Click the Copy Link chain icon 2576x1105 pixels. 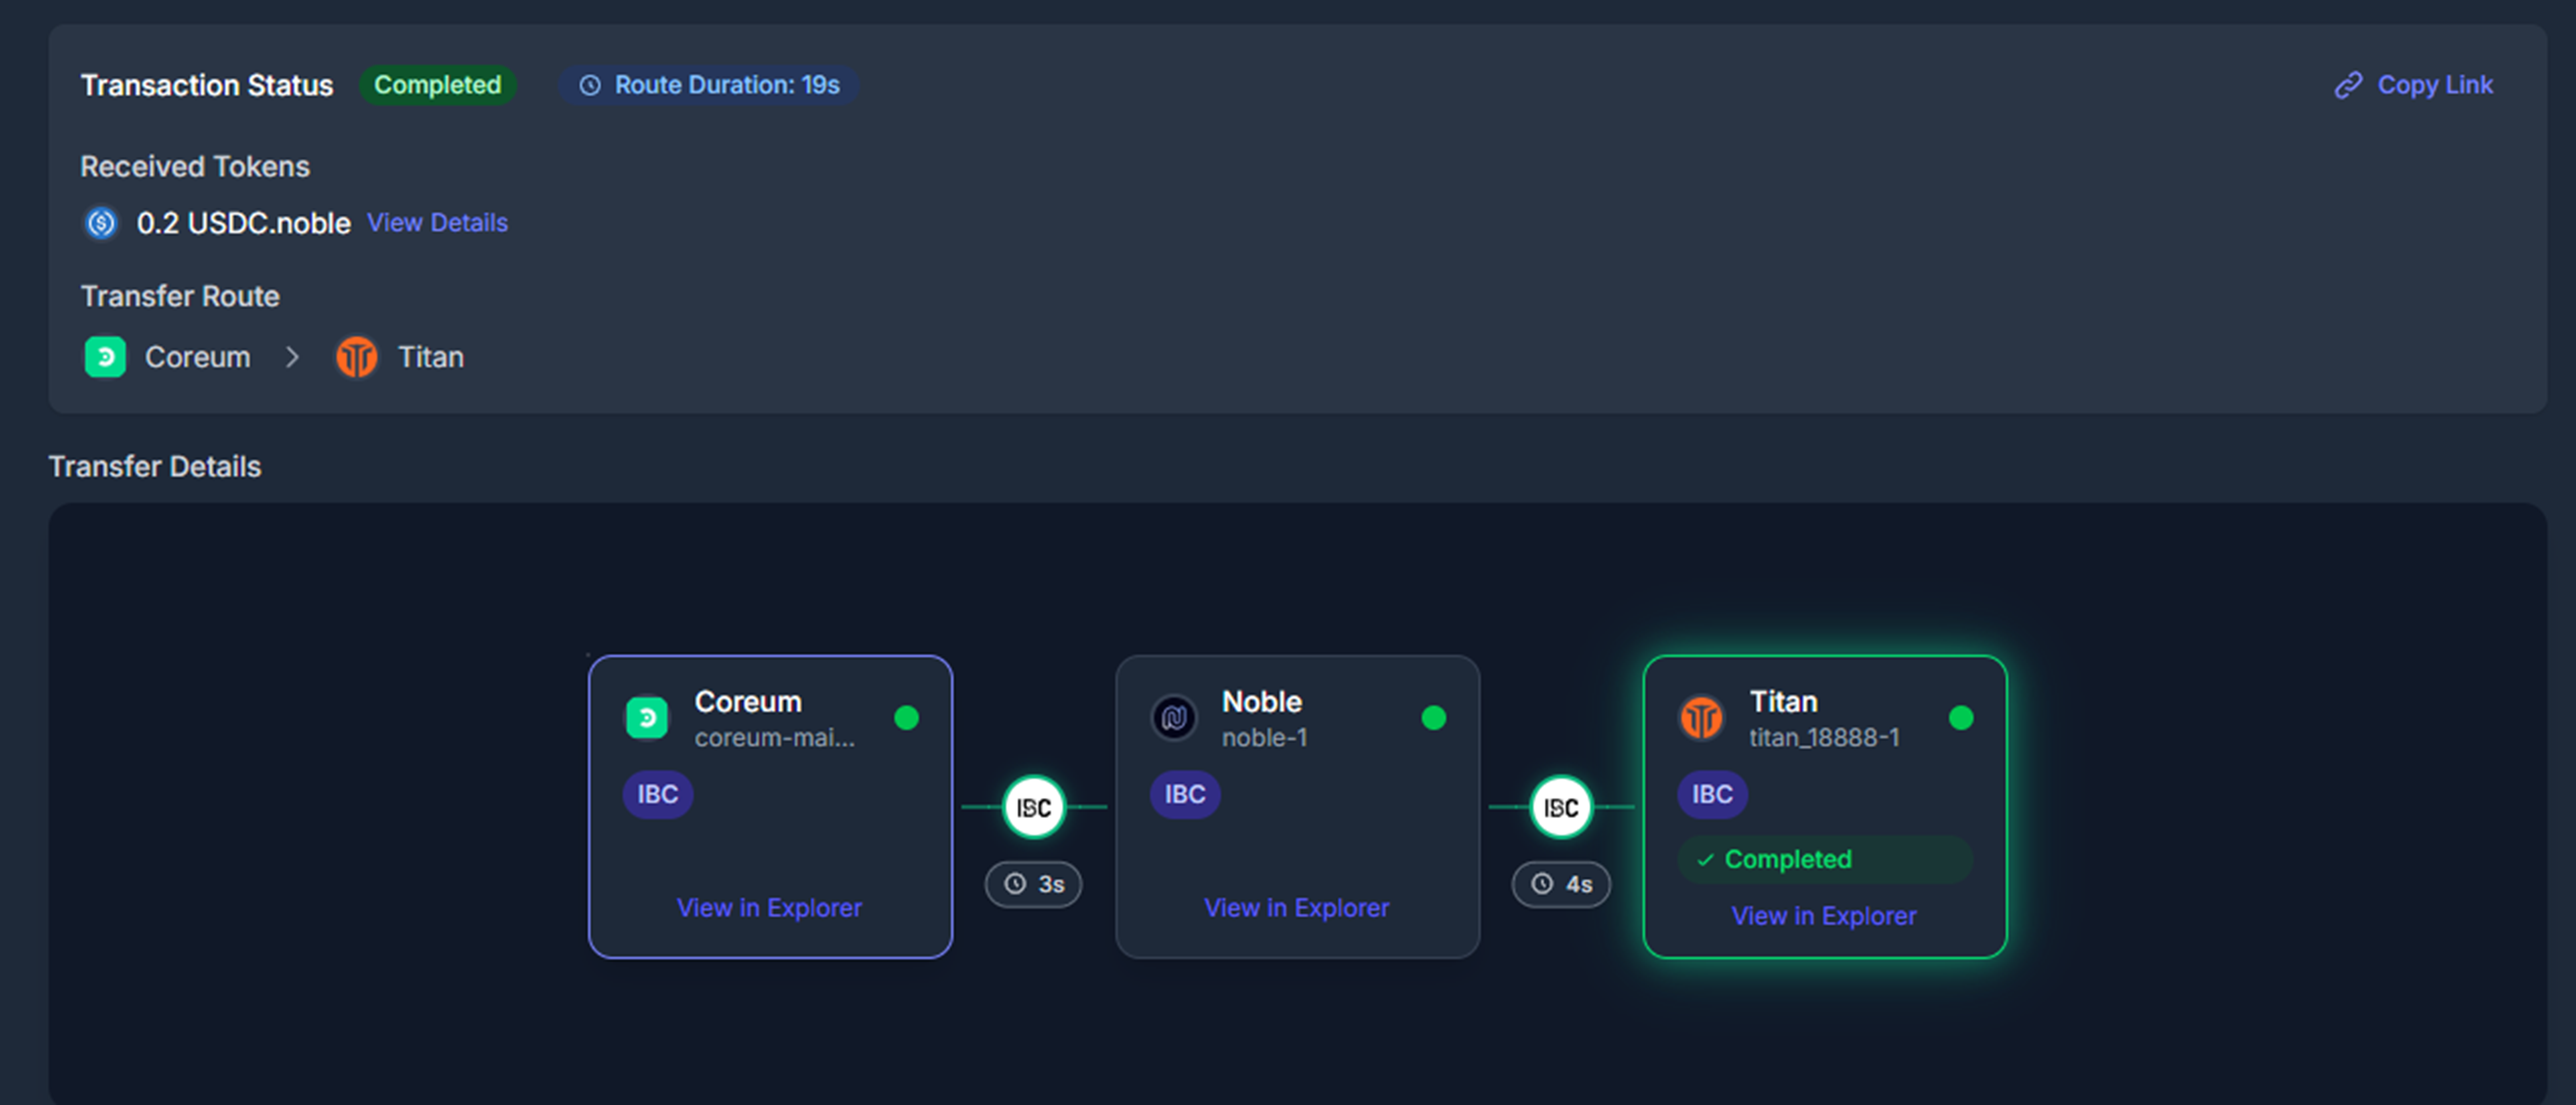2348,85
